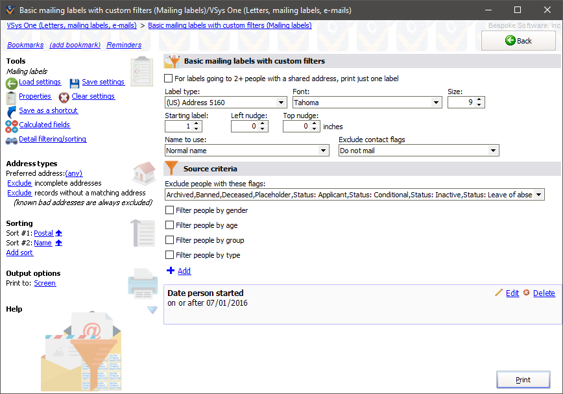The height and width of the screenshot is (394, 563).
Task: Increase the font Size stepper
Action: 478,99
